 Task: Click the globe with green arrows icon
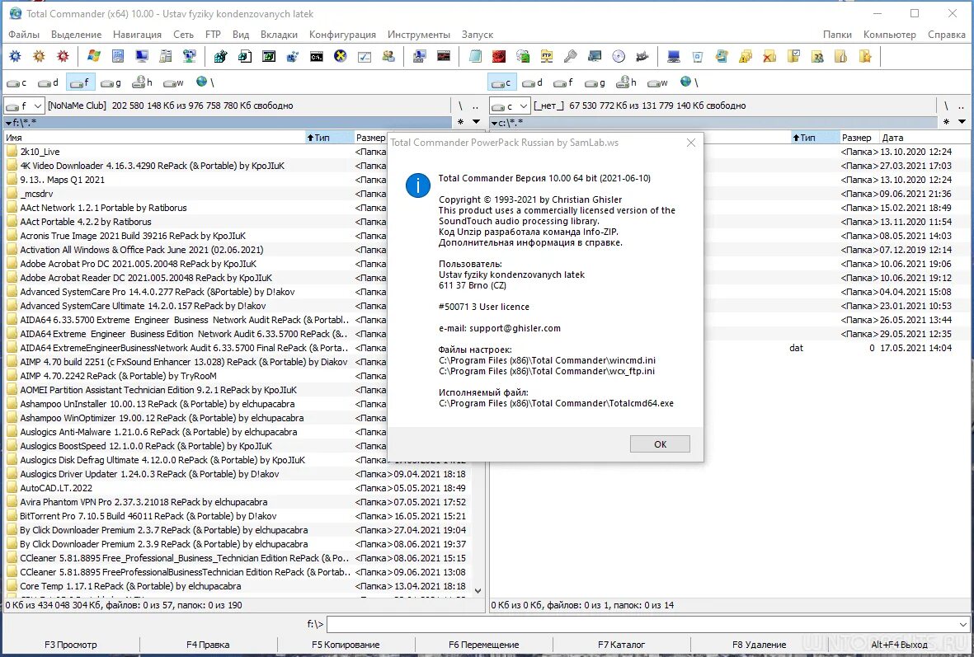pyautogui.click(x=523, y=57)
